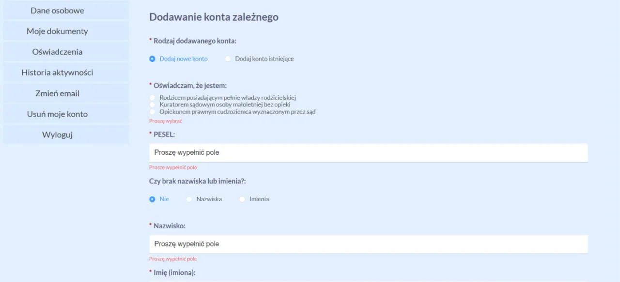Select Zmień email in the sidebar
Image resolution: width=620 pixels, height=282 pixels.
(66, 93)
